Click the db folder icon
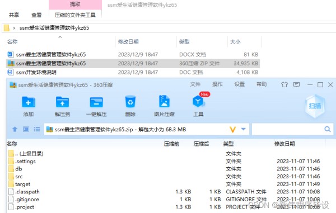The image size is (336, 213). pyautogui.click(x=11, y=169)
